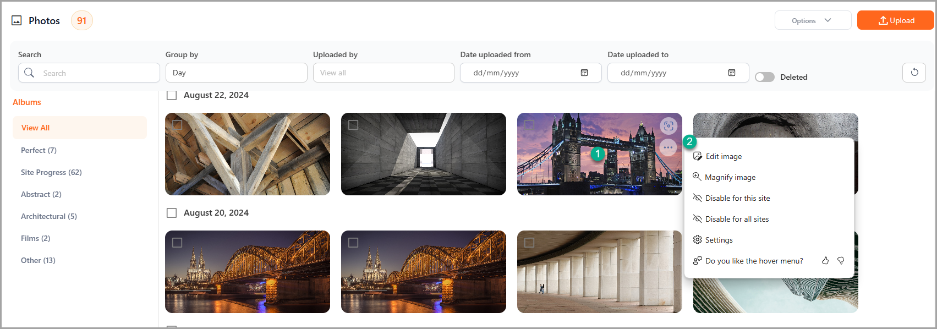The height and width of the screenshot is (329, 937).
Task: Click the search magnifier icon
Action: tap(29, 73)
